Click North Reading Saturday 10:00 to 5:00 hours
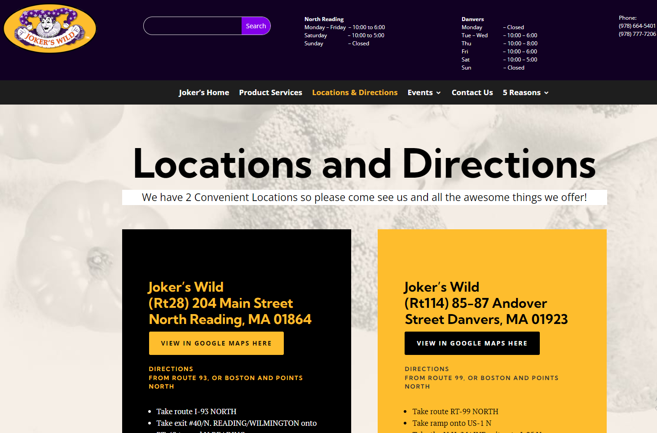The width and height of the screenshot is (657, 433). pos(344,35)
